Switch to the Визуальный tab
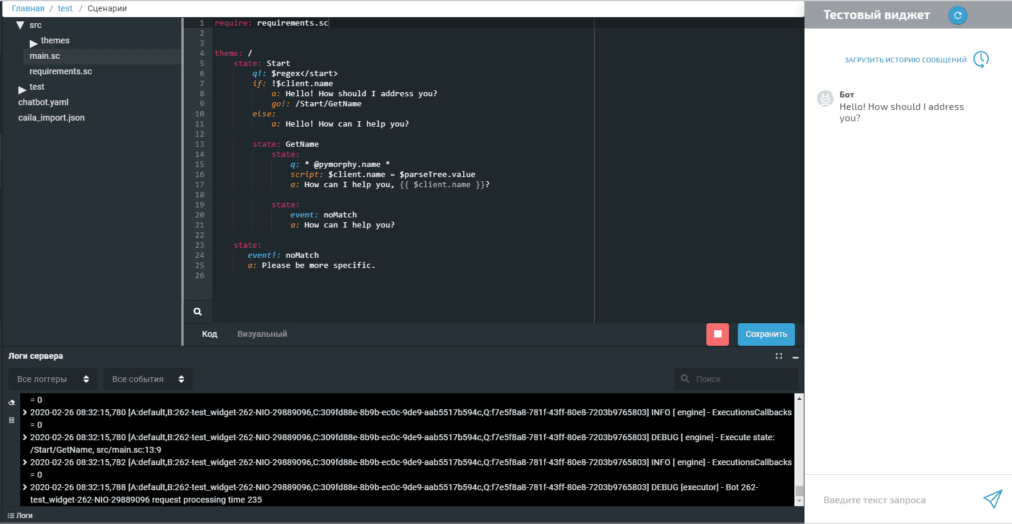1012x524 pixels. tap(262, 334)
